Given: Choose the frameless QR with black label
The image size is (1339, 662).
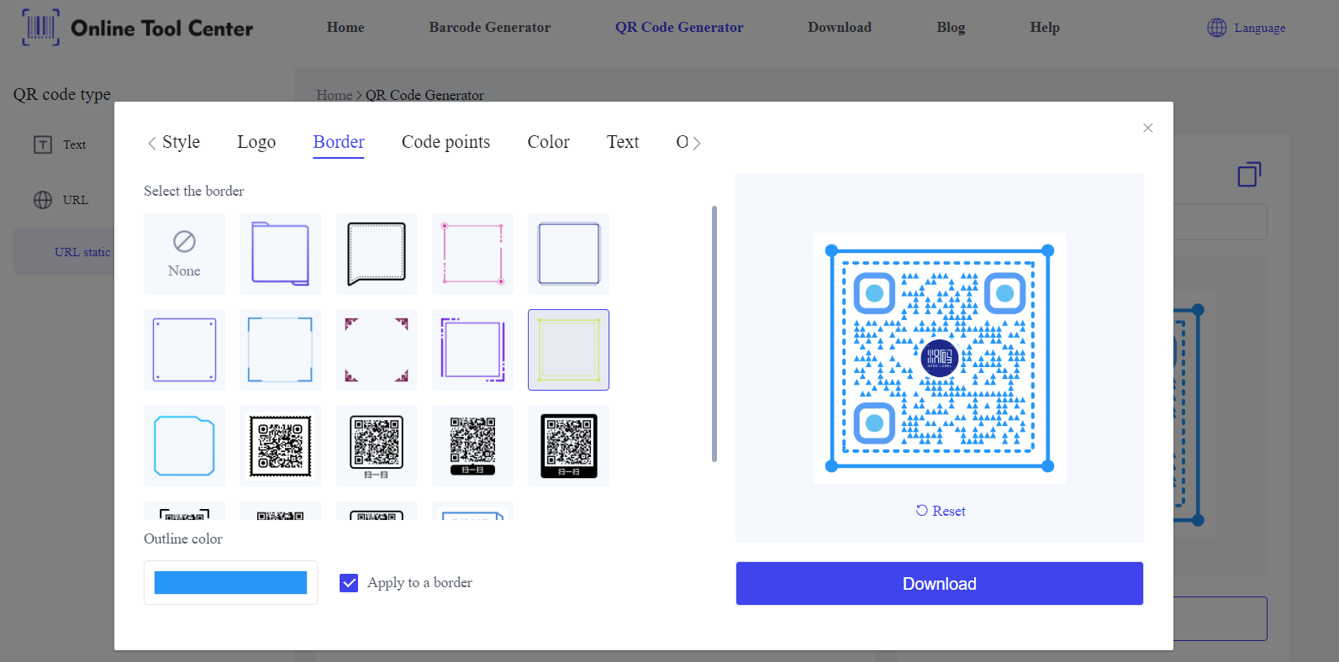Looking at the screenshot, I should pos(472,445).
